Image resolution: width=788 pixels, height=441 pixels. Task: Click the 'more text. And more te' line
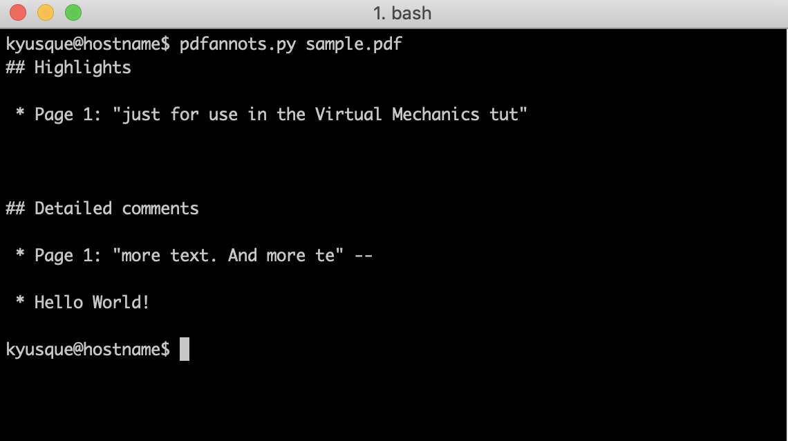coord(227,255)
